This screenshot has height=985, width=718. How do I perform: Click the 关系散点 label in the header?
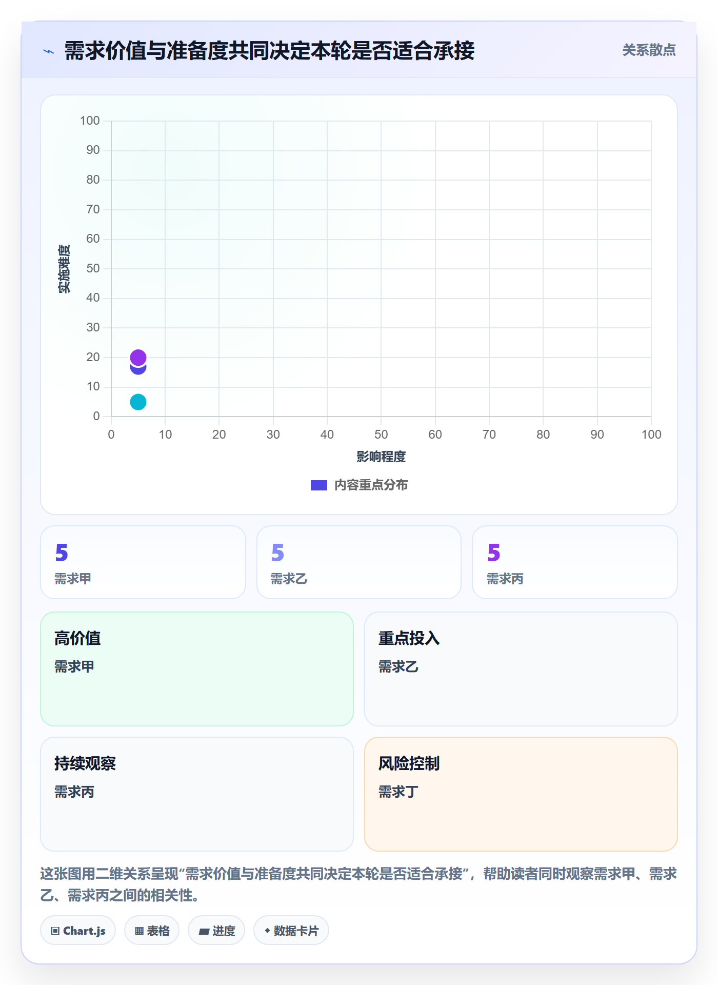(x=649, y=50)
